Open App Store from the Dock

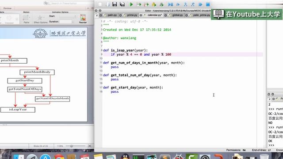[45, 157]
